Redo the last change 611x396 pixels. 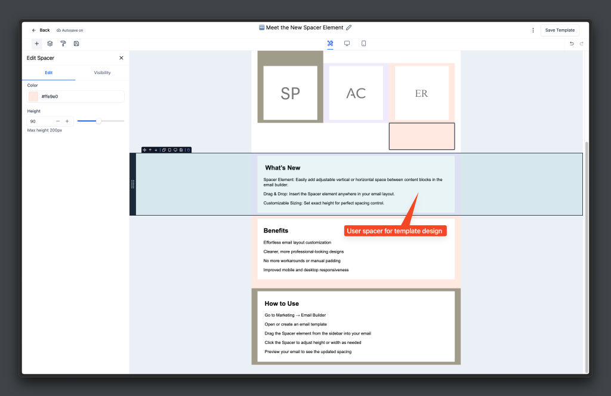click(581, 44)
